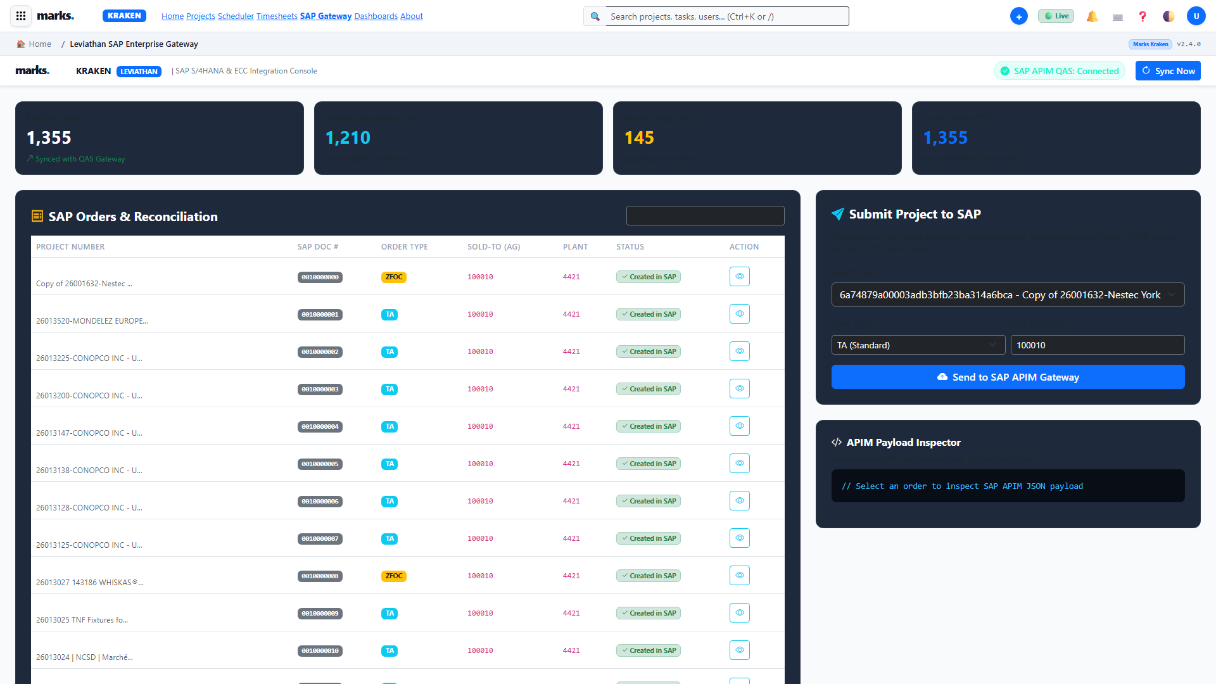Open the About menu item

(412, 16)
